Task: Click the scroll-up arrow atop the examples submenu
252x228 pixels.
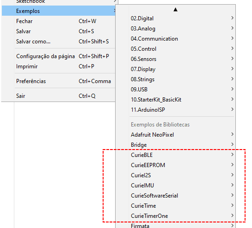Action: pos(175,10)
